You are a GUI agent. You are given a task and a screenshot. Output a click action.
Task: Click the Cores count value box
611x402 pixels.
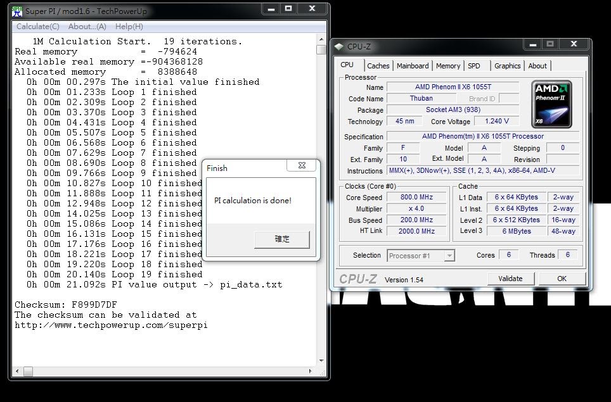coord(508,255)
